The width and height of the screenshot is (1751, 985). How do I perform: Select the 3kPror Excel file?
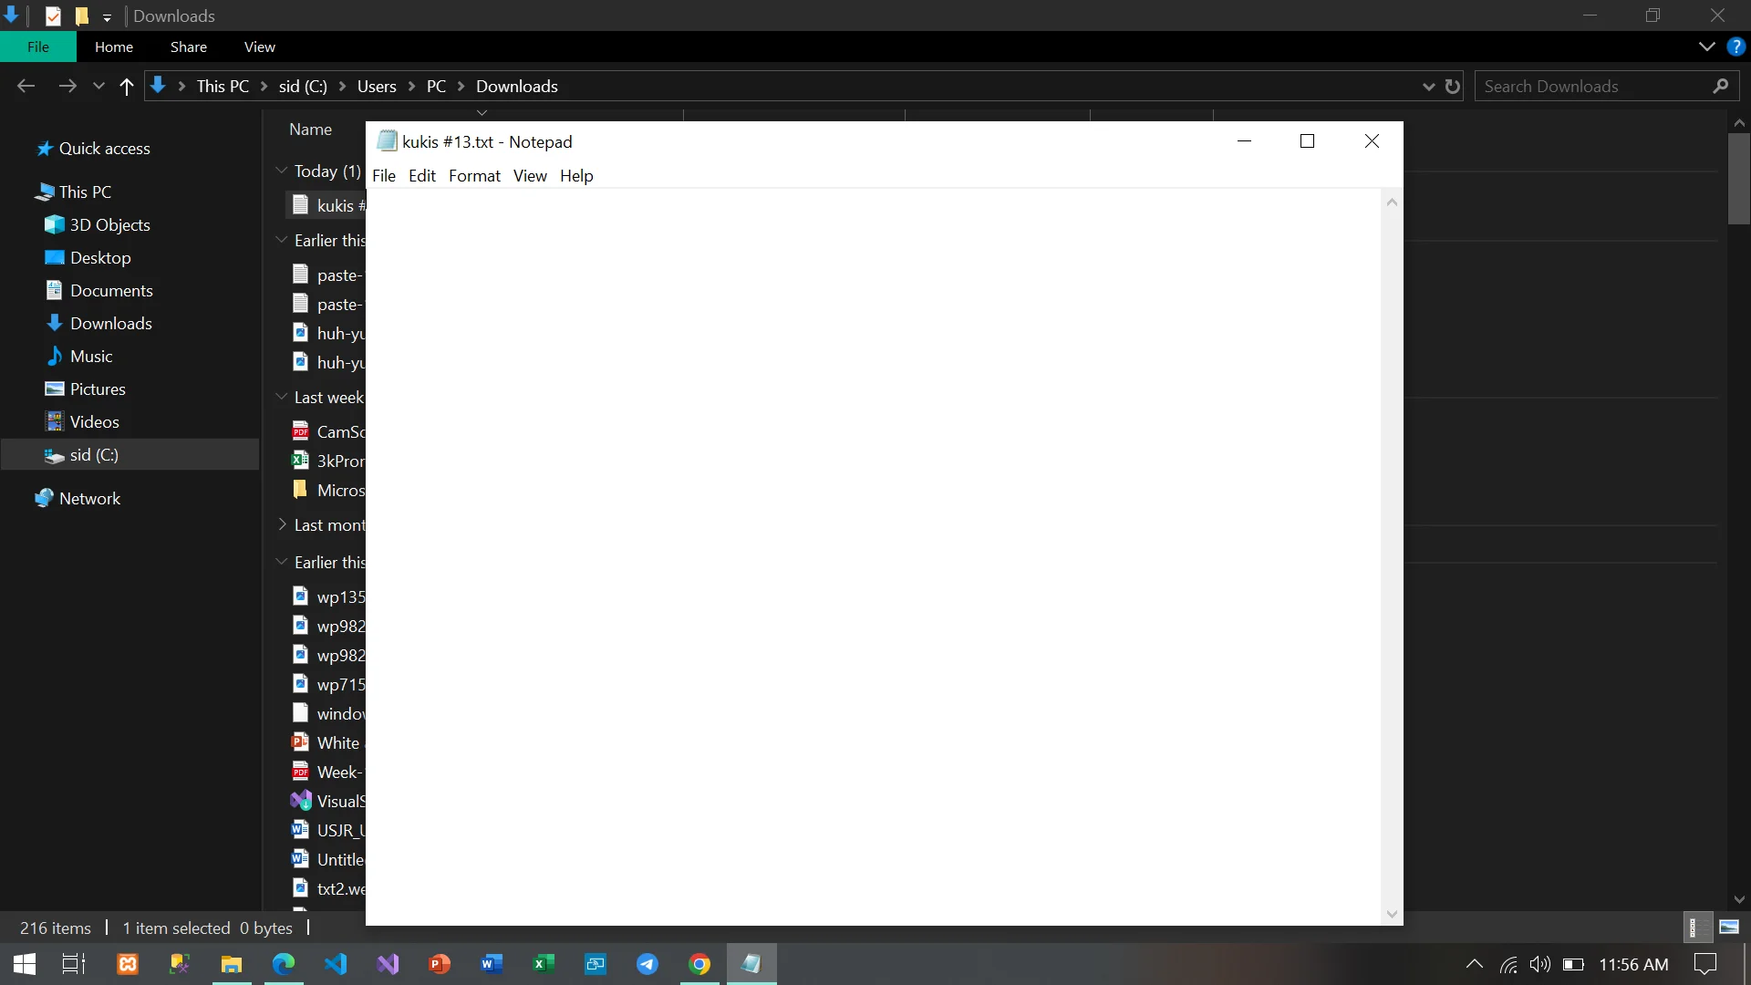tap(328, 461)
